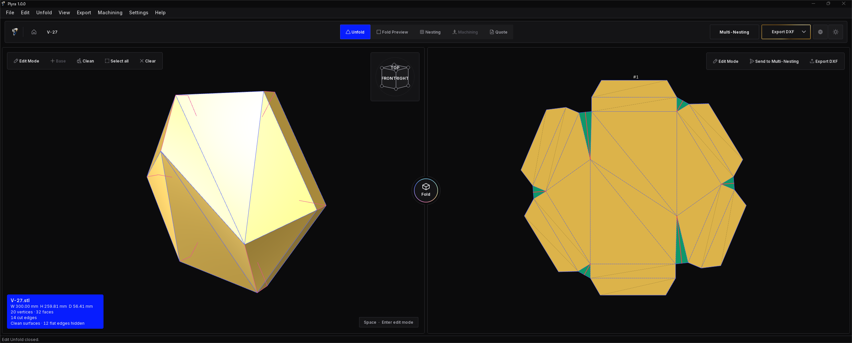Viewport: 852px width, 343px height.
Task: Switch to the Unfold tab
Action: [355, 32]
